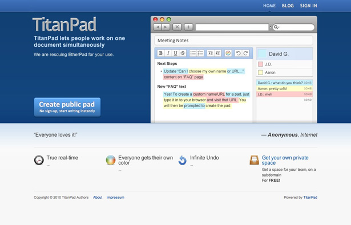The height and width of the screenshot is (225, 351).
Task: Toggle bold formatting in editor toolbar
Action: coord(160,53)
